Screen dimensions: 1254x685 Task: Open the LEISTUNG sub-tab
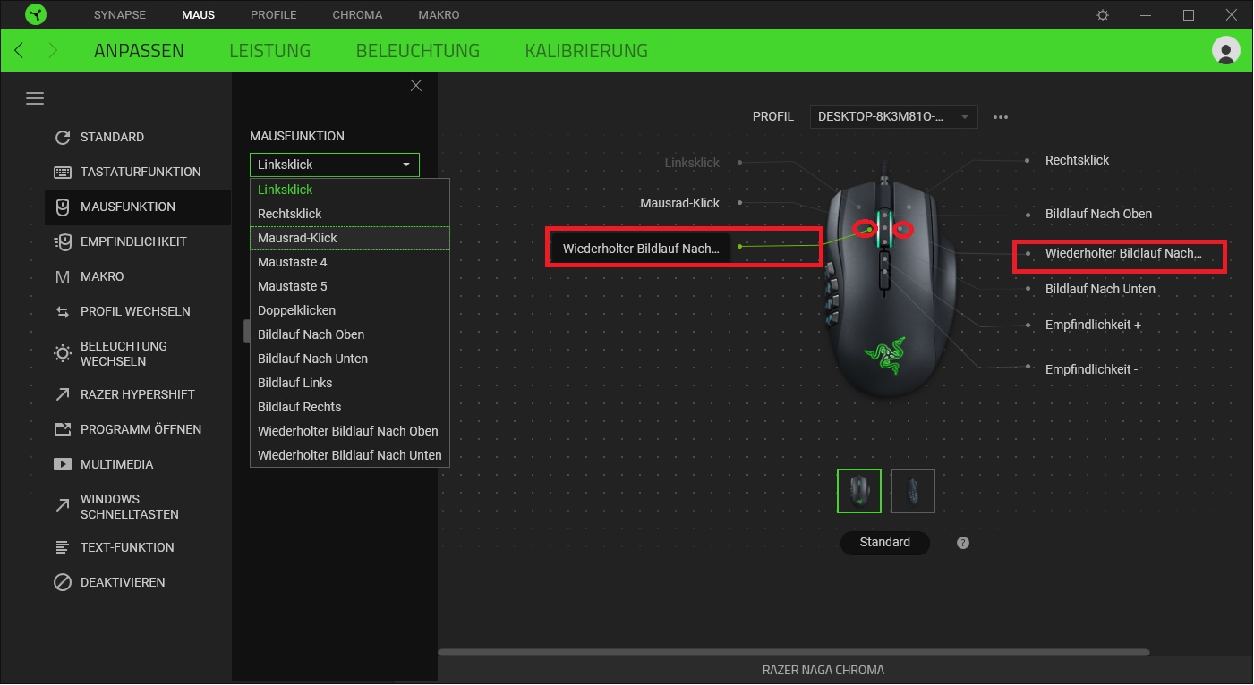pyautogui.click(x=269, y=51)
